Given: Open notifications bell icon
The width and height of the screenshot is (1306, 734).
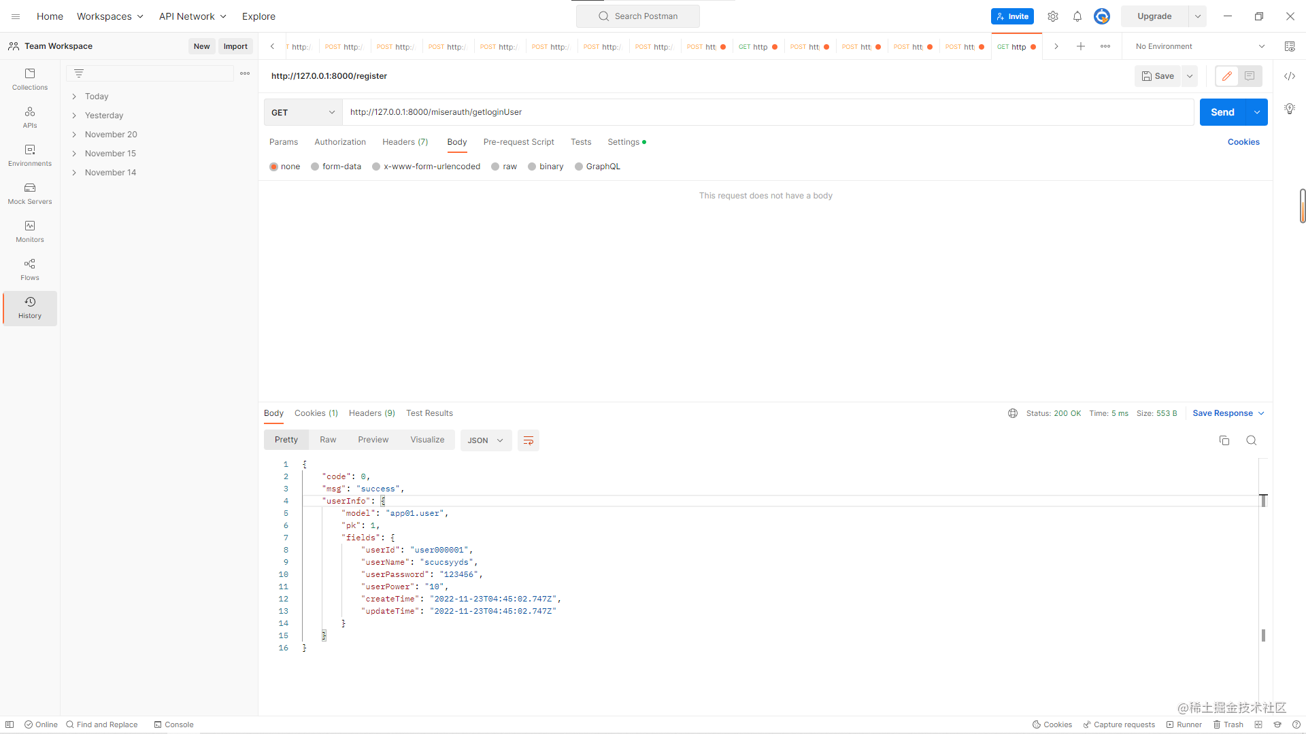Looking at the screenshot, I should click(x=1077, y=16).
